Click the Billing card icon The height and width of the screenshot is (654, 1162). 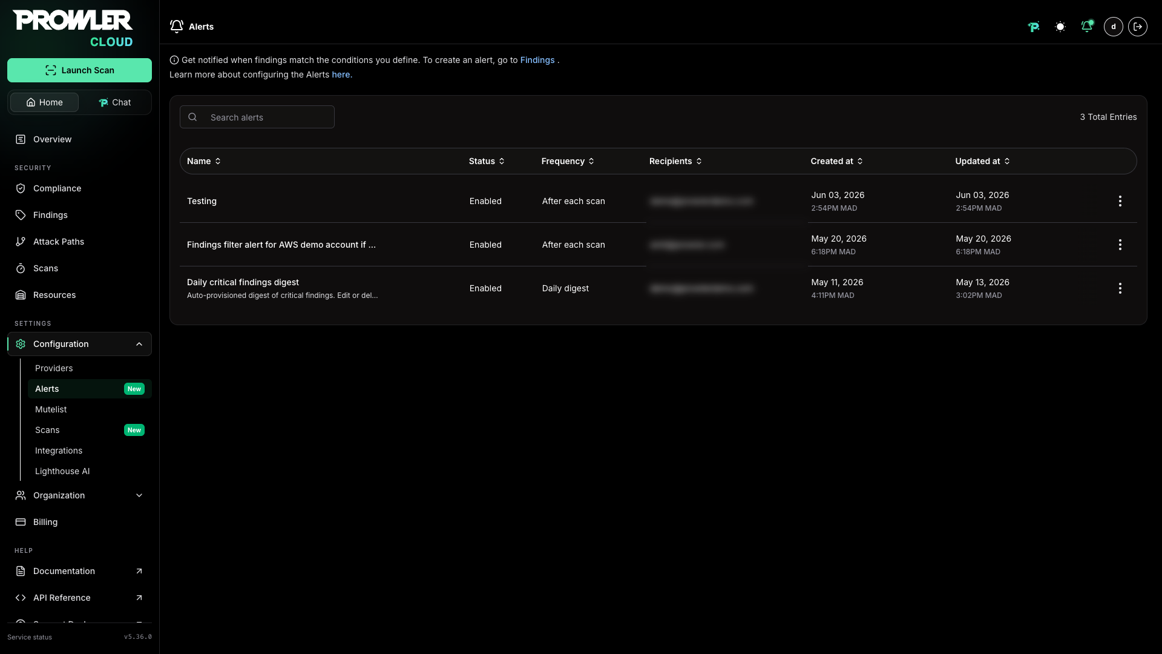click(x=21, y=522)
